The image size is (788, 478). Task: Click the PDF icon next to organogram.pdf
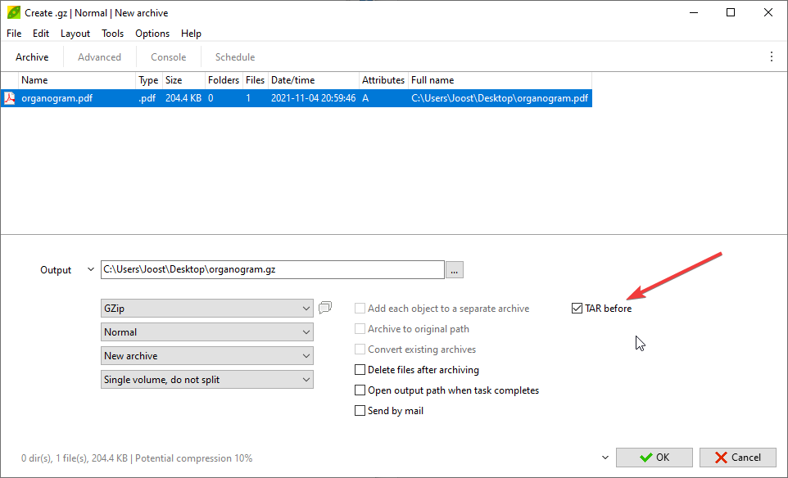(10, 98)
